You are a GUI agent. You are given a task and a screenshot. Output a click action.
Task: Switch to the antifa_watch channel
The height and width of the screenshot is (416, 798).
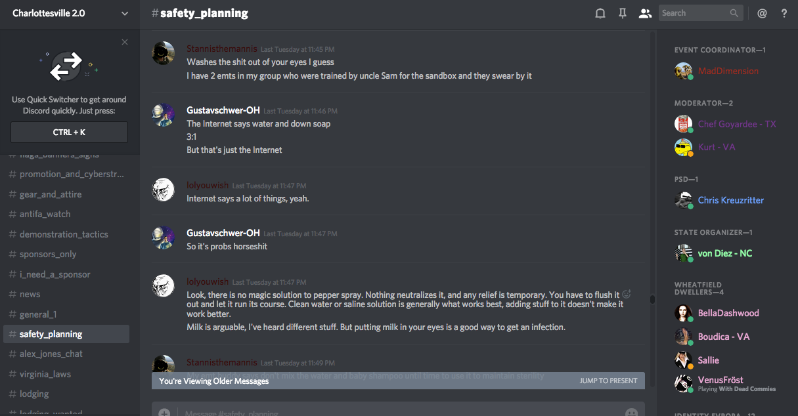pyautogui.click(x=45, y=214)
